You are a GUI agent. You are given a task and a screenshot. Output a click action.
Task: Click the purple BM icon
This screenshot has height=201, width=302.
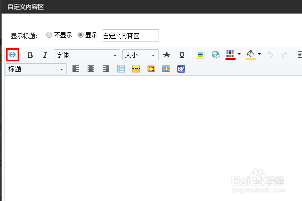pos(181,69)
